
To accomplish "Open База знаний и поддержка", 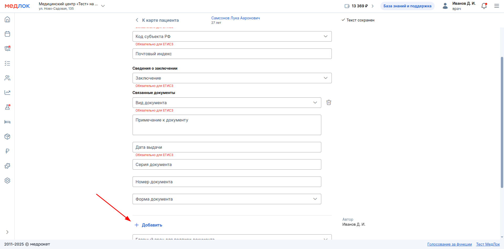I will [407, 6].
